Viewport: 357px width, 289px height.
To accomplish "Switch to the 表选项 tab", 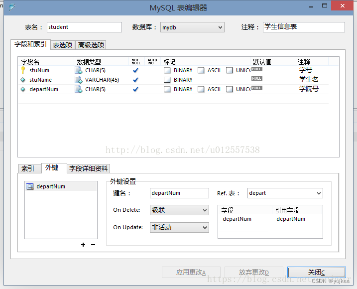I will point(63,45).
